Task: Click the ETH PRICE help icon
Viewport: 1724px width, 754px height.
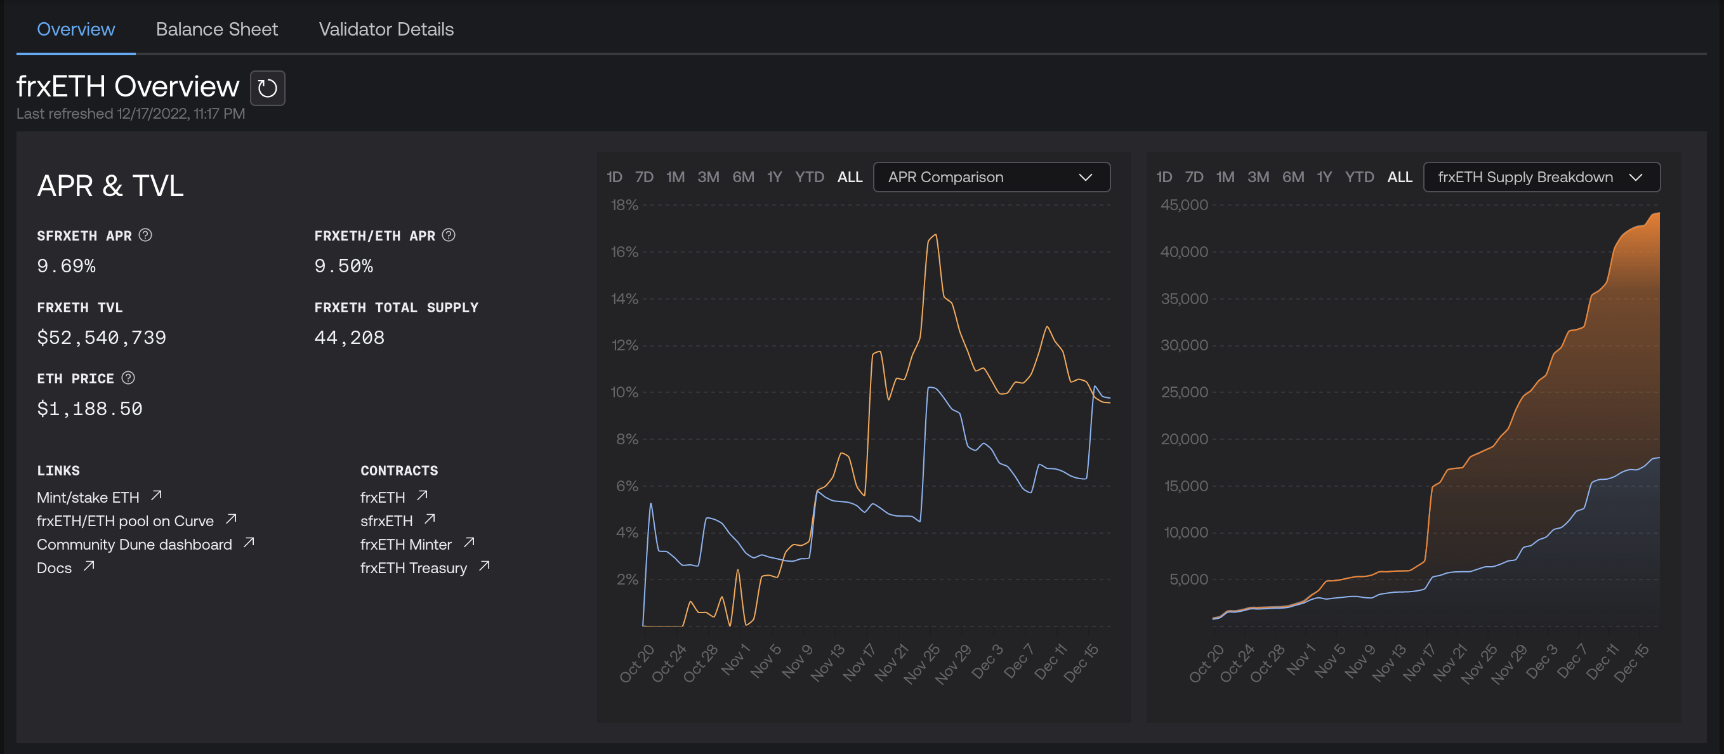Action: pyautogui.click(x=129, y=378)
